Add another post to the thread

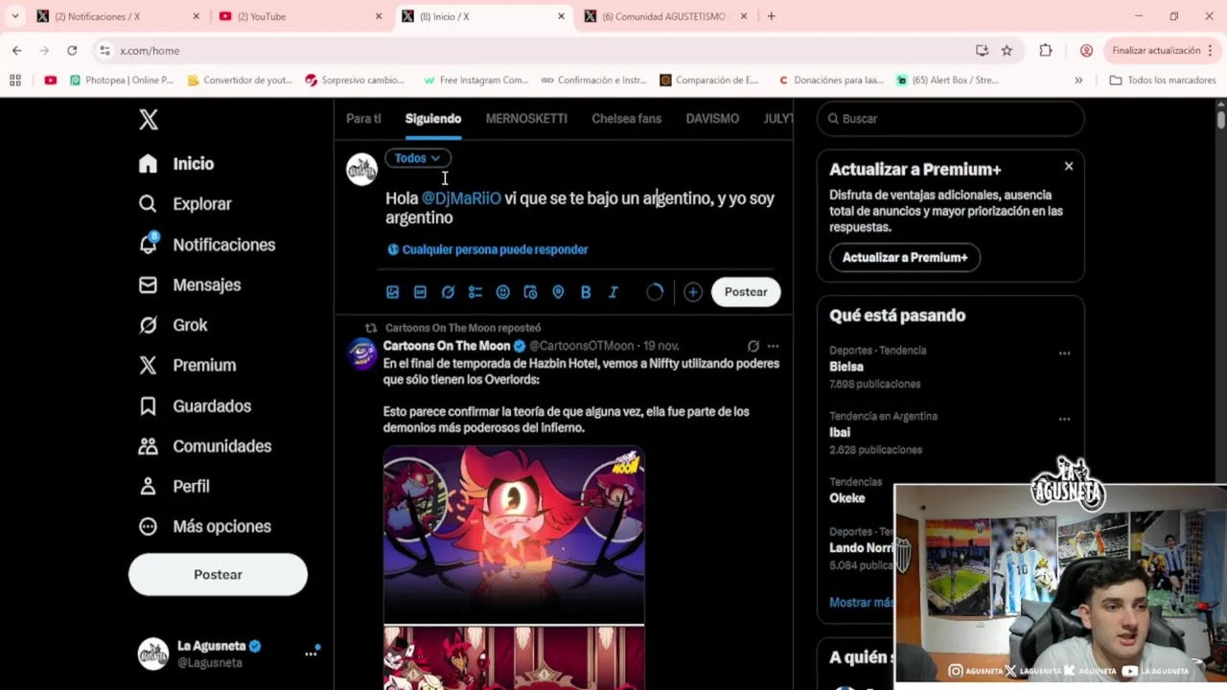pos(693,292)
